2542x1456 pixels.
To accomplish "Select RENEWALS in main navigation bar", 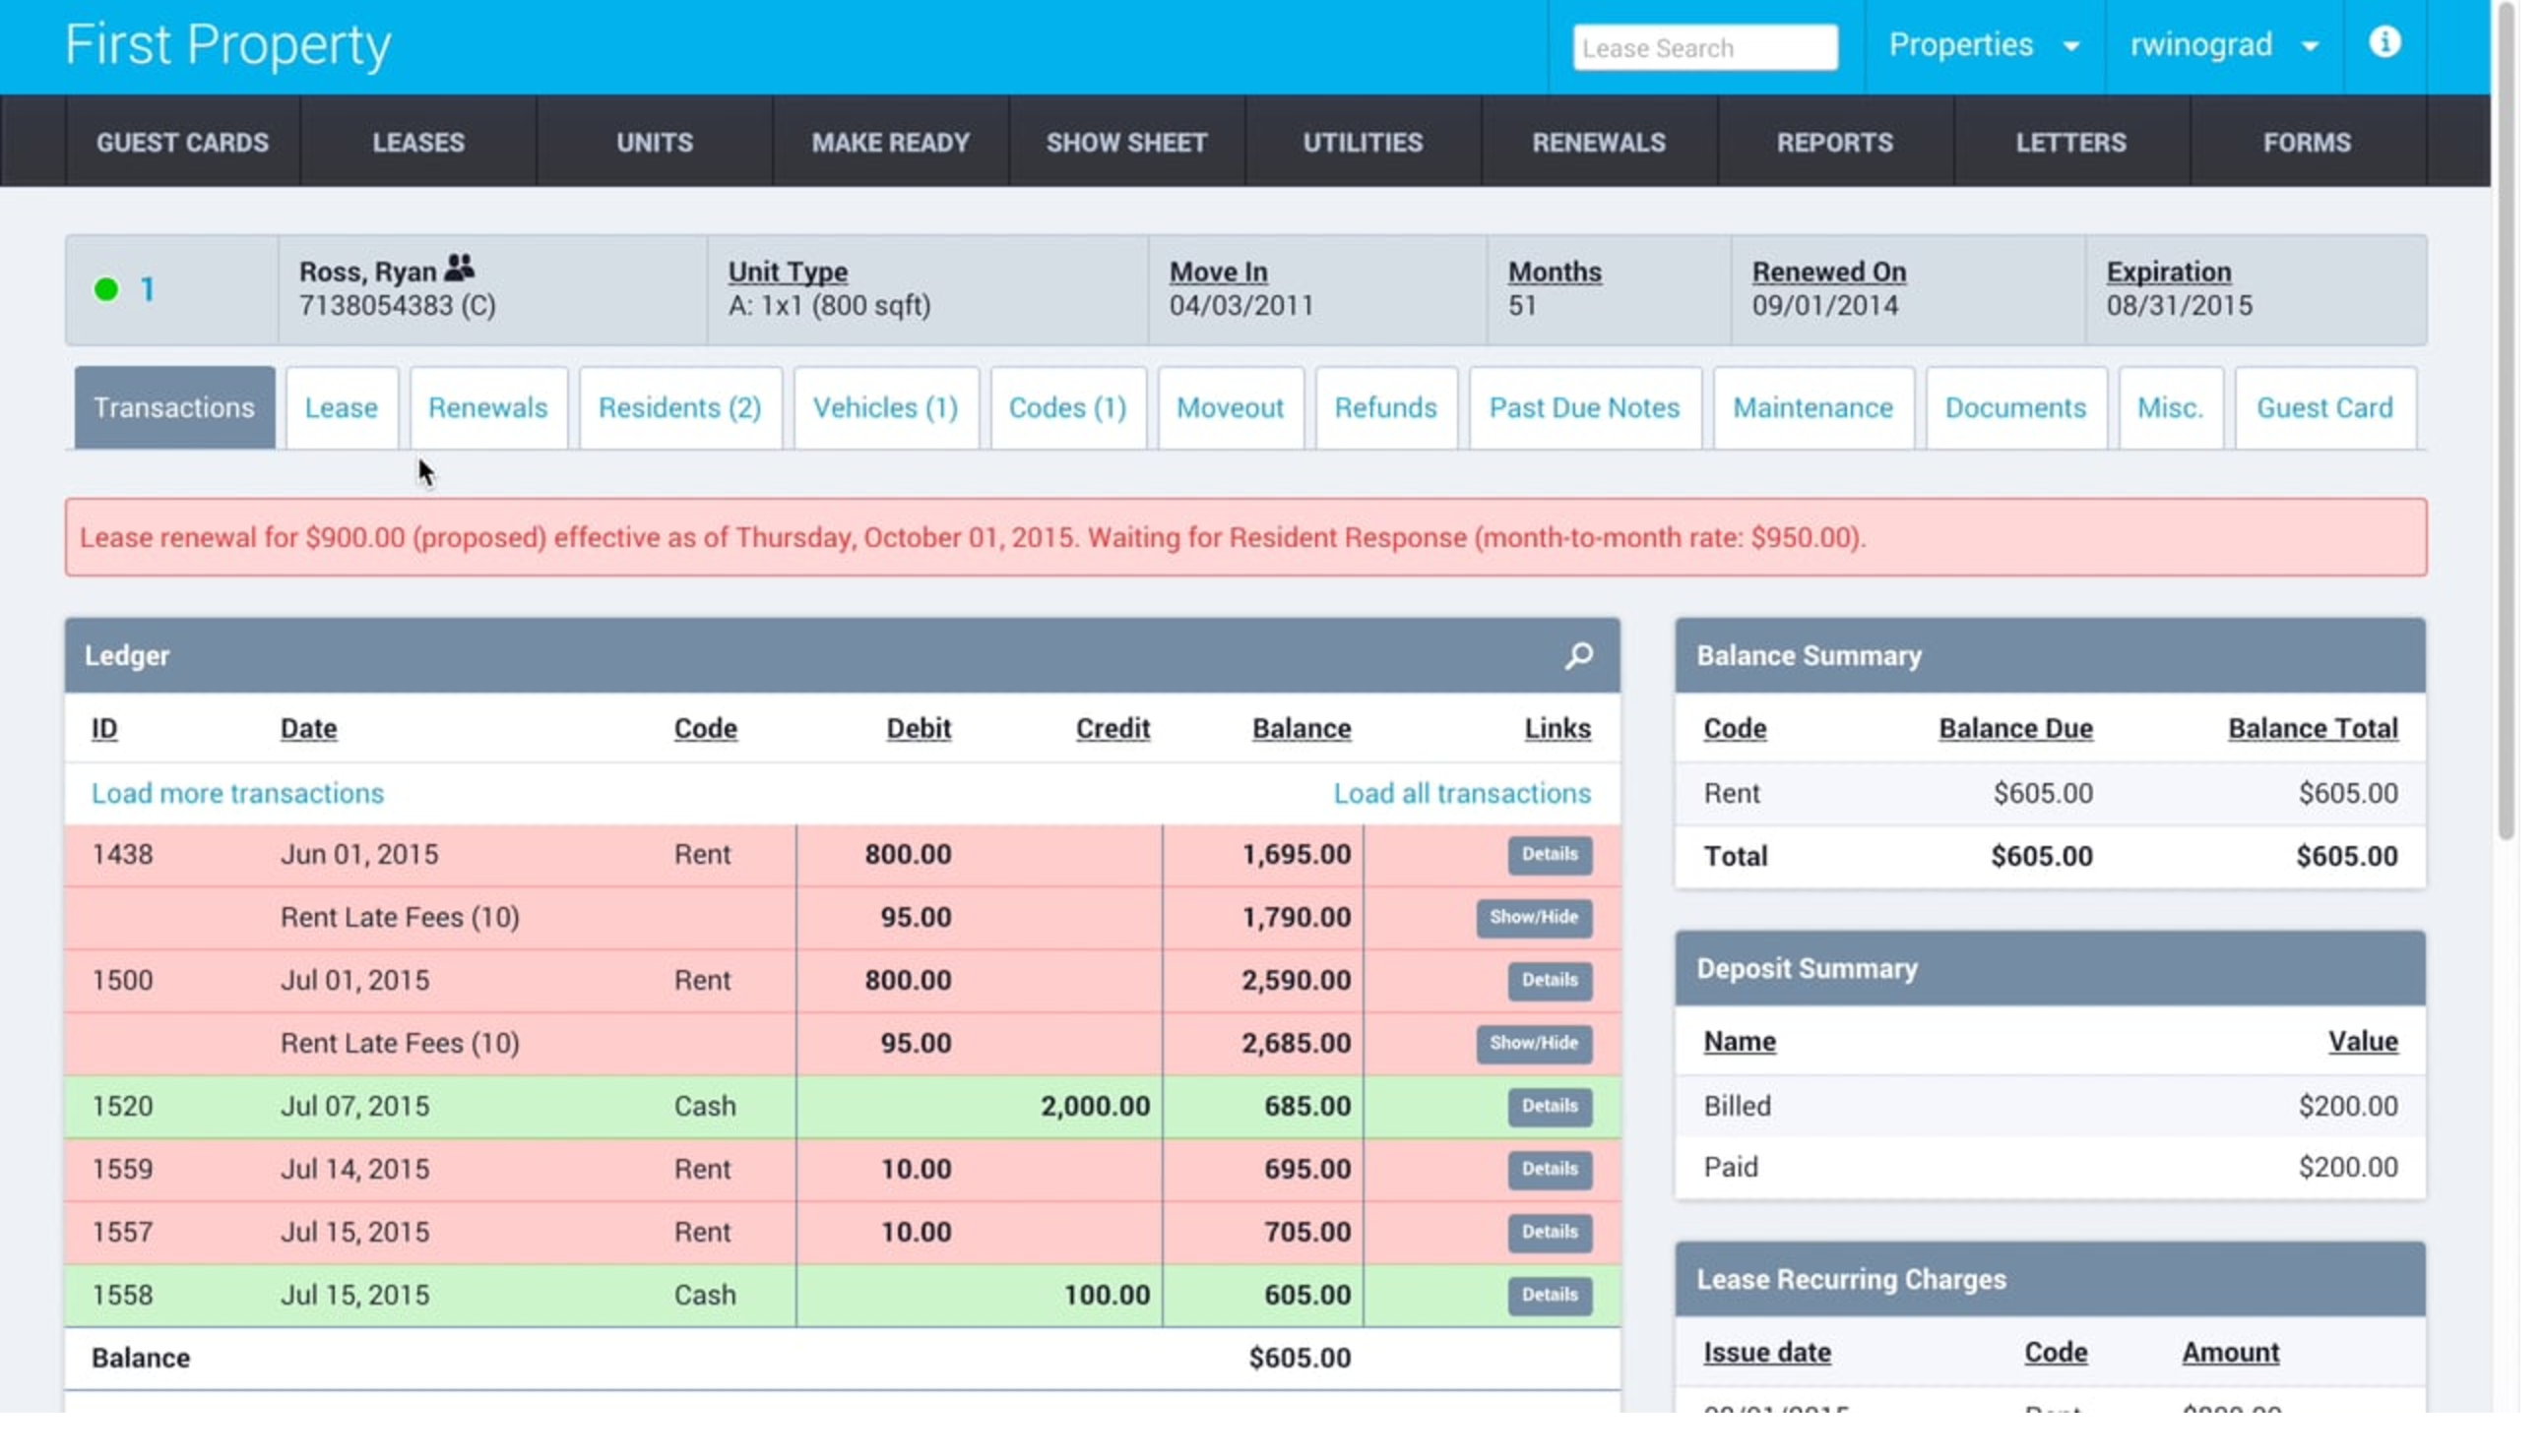I will [x=1598, y=142].
